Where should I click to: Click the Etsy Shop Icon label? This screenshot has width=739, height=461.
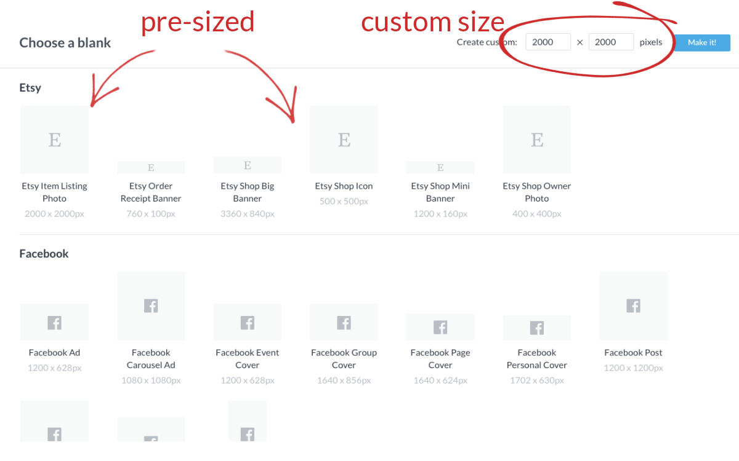coord(344,186)
